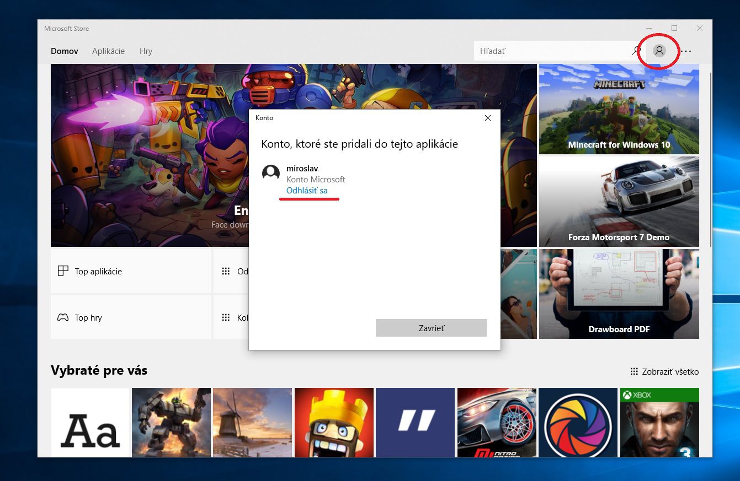Click the miroslav account name
Image resolution: width=740 pixels, height=481 pixels.
click(x=302, y=169)
